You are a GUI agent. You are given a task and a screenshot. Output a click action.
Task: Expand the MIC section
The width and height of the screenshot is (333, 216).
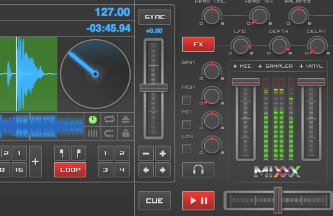pyautogui.click(x=241, y=66)
